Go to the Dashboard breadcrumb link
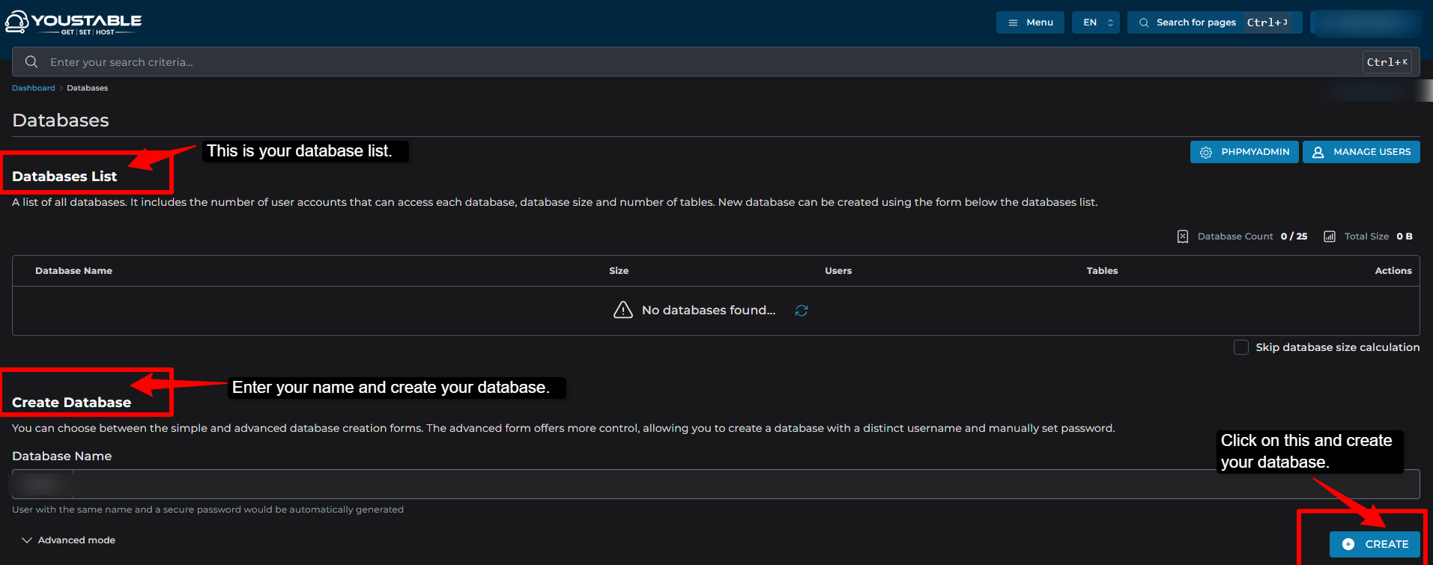Viewport: 1433px width, 565px height. (x=34, y=88)
